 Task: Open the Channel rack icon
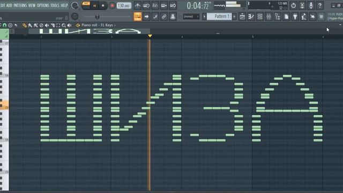(260, 17)
